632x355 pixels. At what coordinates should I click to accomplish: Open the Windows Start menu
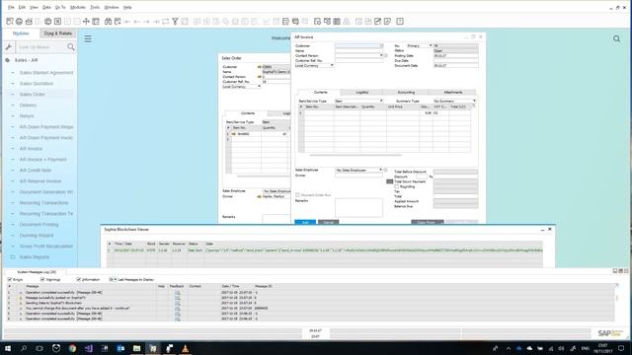(7, 348)
